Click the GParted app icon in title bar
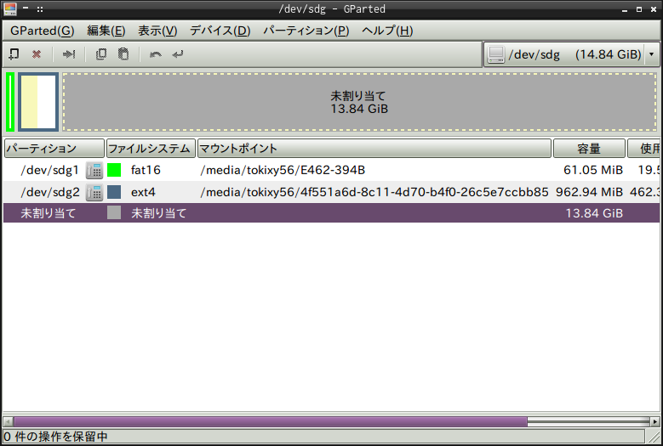 point(10,8)
